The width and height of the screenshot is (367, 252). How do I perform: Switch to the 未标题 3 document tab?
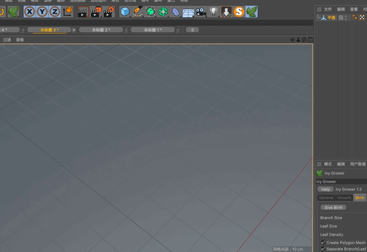click(49, 30)
